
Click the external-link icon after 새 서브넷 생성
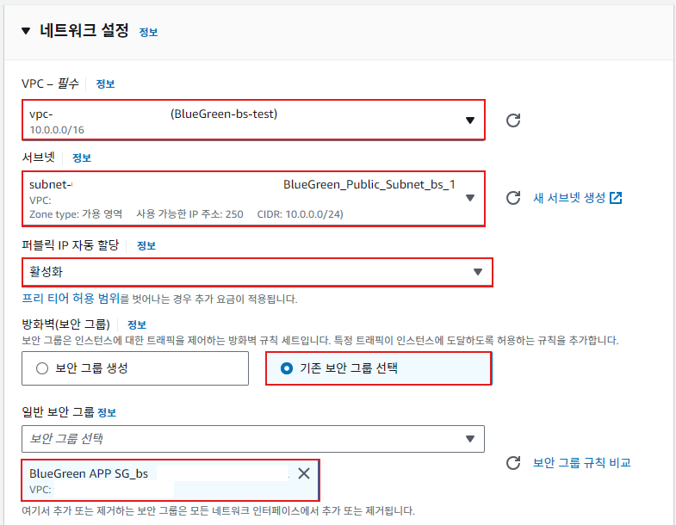click(x=616, y=198)
